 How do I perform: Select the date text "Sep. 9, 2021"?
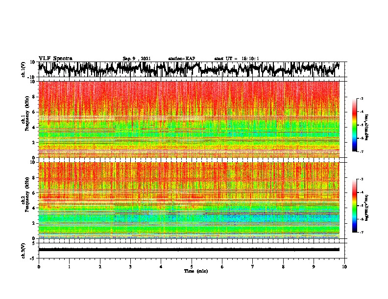click(x=137, y=59)
